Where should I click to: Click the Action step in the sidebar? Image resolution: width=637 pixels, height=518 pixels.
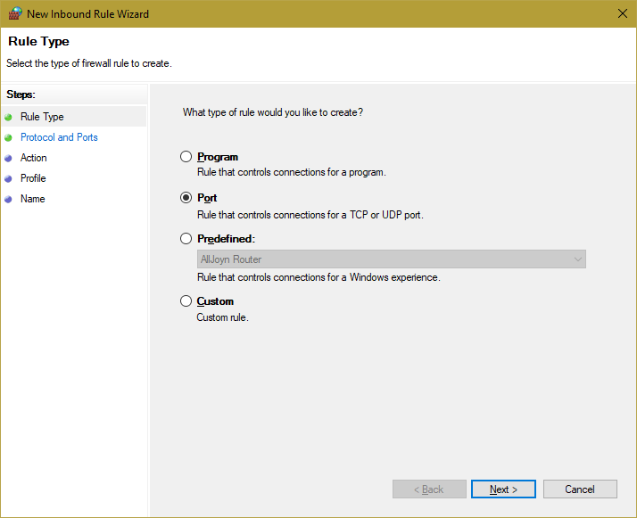33,158
